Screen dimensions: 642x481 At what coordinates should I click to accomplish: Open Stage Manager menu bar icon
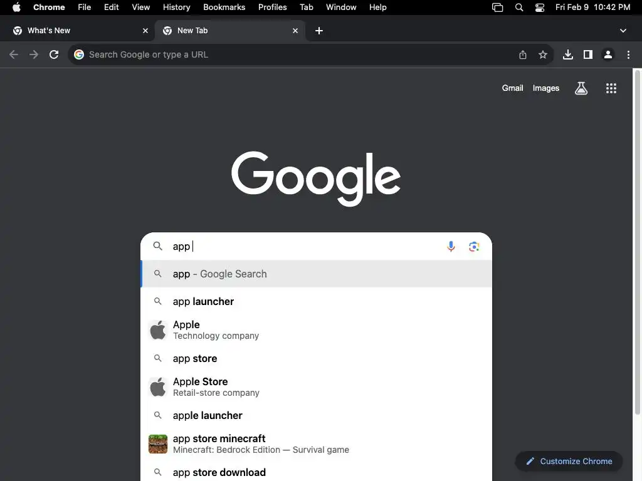tap(497, 8)
